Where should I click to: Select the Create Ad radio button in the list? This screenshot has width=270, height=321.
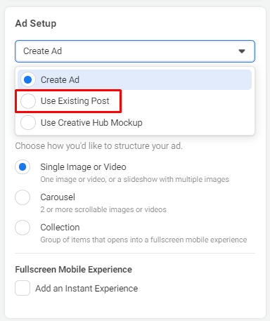point(28,79)
